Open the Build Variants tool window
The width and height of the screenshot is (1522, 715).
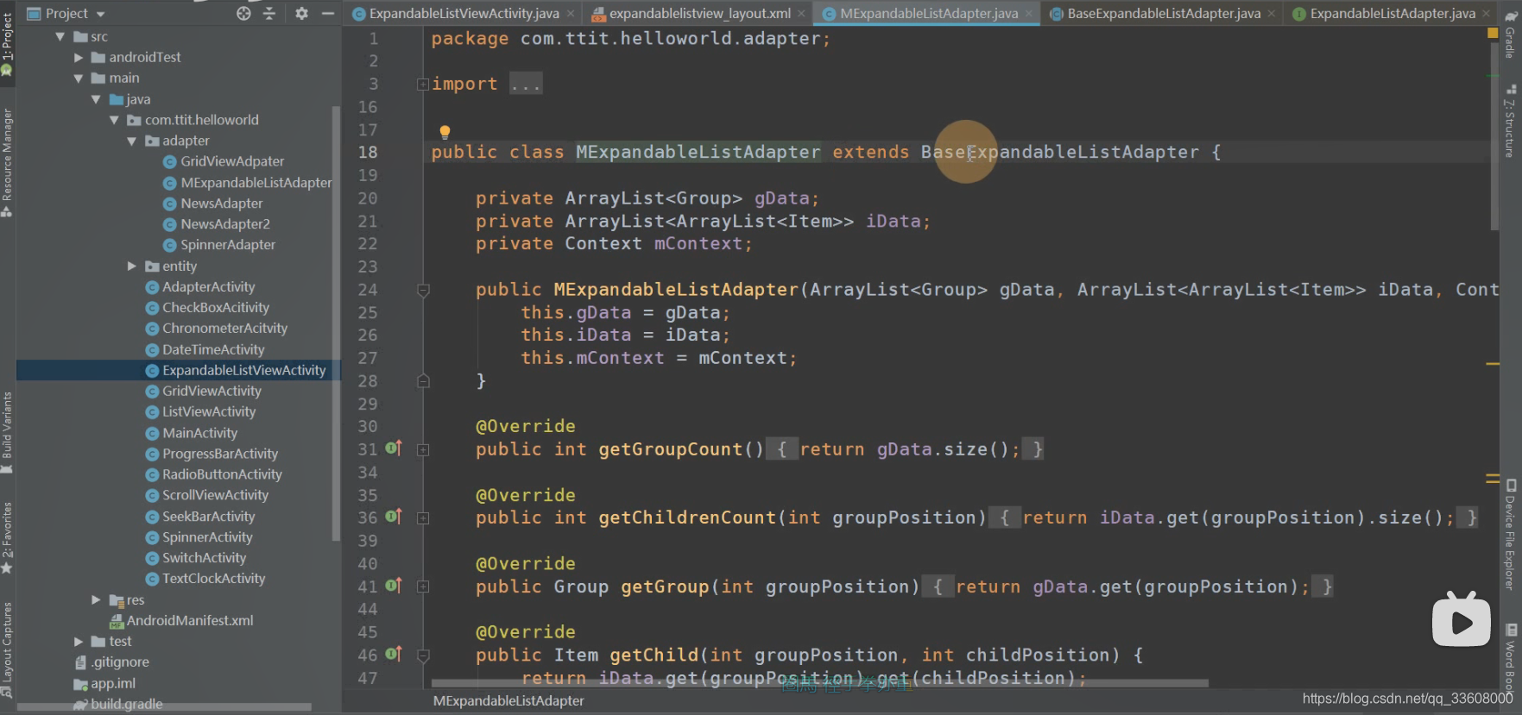[7, 431]
